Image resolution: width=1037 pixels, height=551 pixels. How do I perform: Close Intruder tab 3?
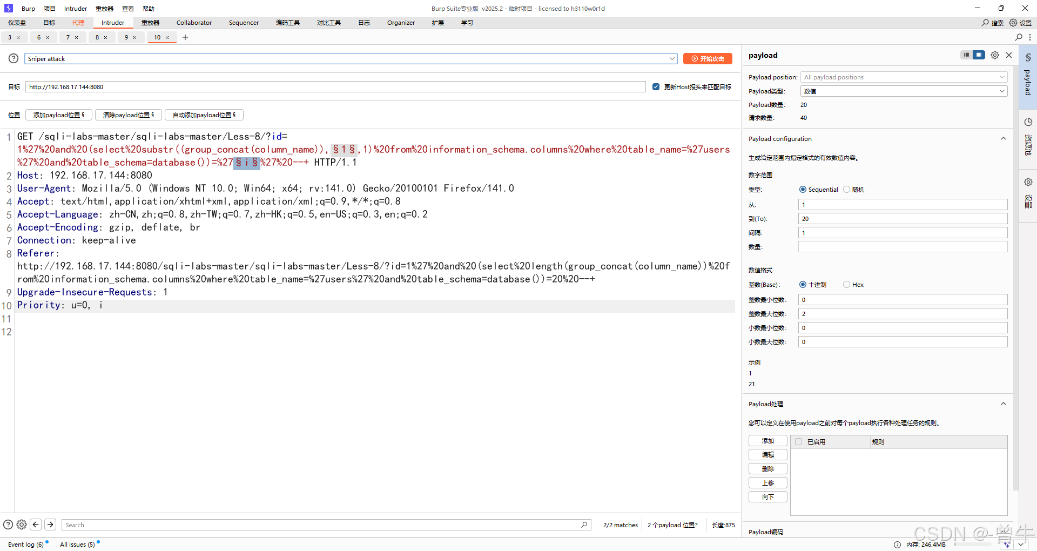pos(18,37)
